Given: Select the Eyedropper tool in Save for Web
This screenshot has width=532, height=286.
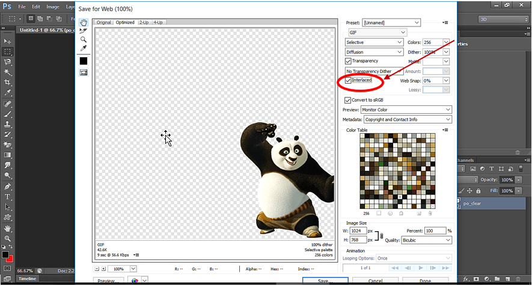Looking at the screenshot, I should click(x=84, y=48).
